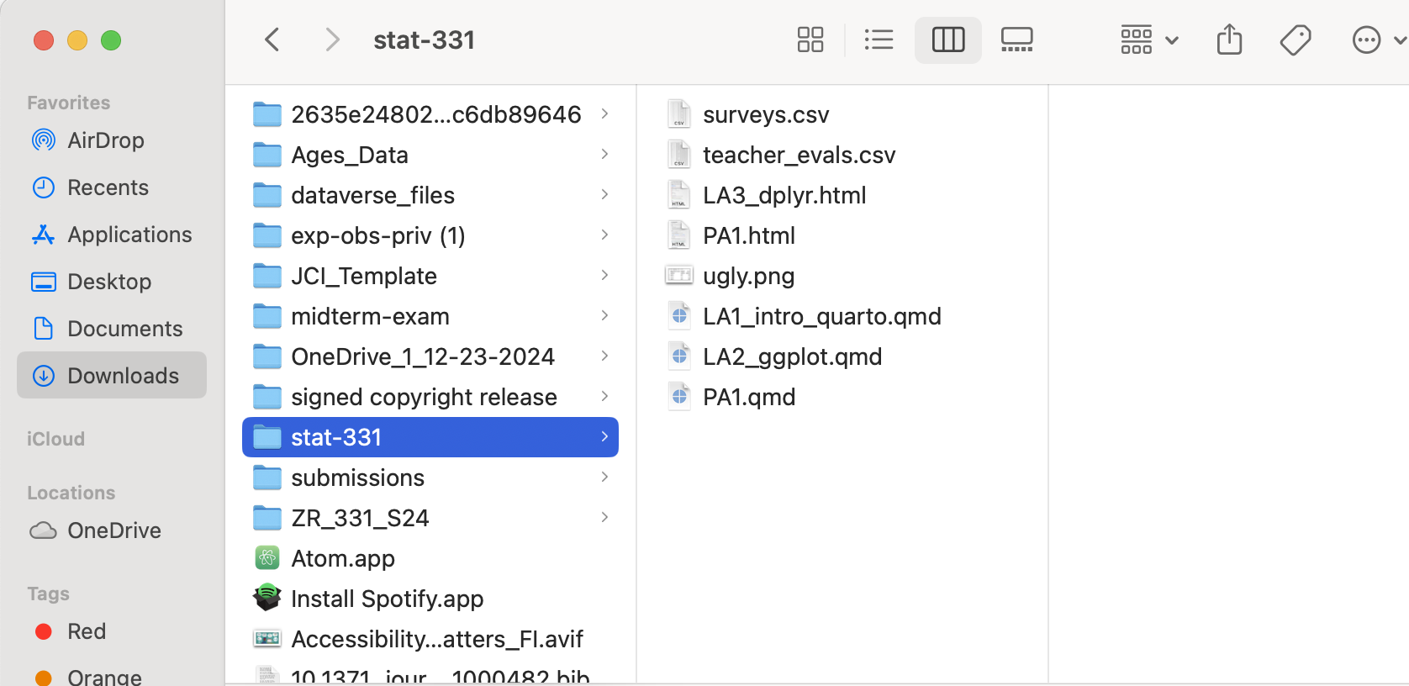This screenshot has height=686, width=1409.
Task: Switch to list view
Action: [879, 40]
